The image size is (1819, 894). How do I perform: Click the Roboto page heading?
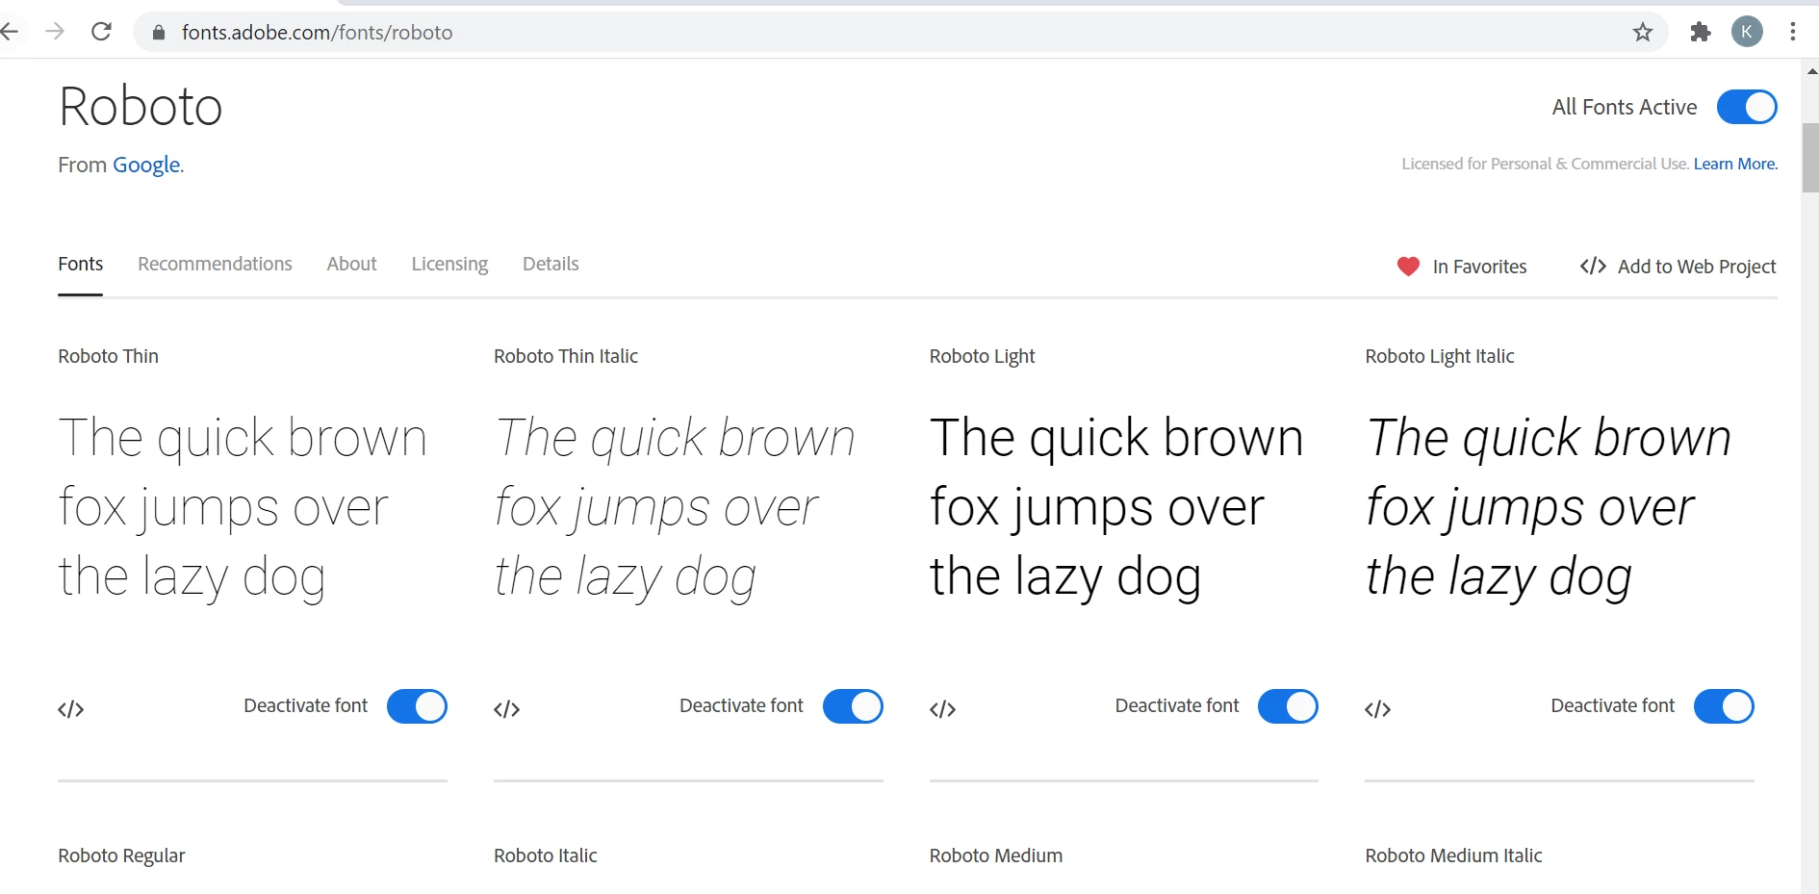[x=141, y=106]
